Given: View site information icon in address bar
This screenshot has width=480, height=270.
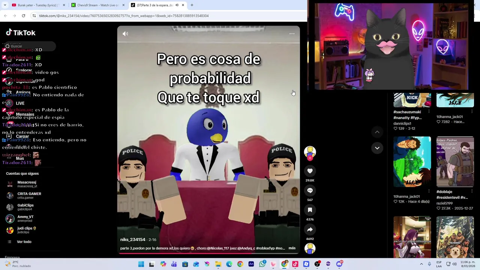Looking at the screenshot, I should (34, 16).
